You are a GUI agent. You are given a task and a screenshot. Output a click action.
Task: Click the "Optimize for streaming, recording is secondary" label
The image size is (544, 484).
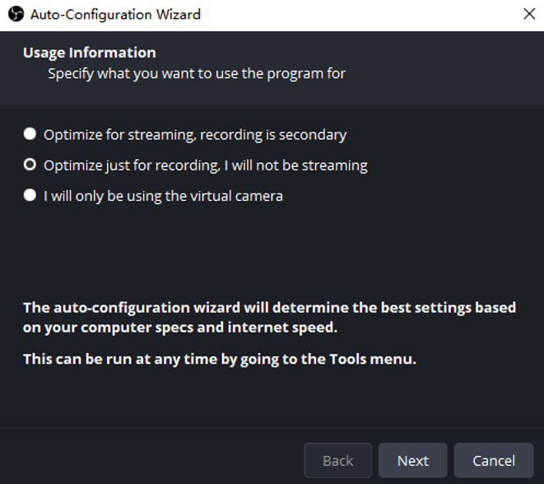(195, 134)
